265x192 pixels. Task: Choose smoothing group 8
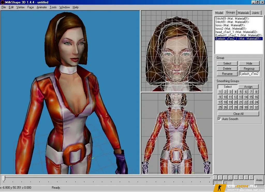point(256,92)
